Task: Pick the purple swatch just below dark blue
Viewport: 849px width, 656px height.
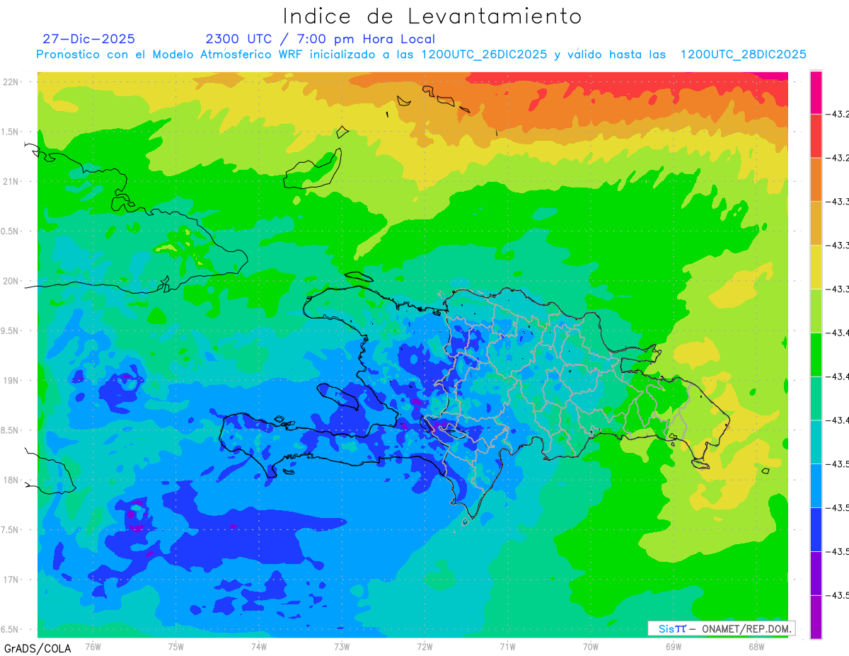Action: (816, 573)
